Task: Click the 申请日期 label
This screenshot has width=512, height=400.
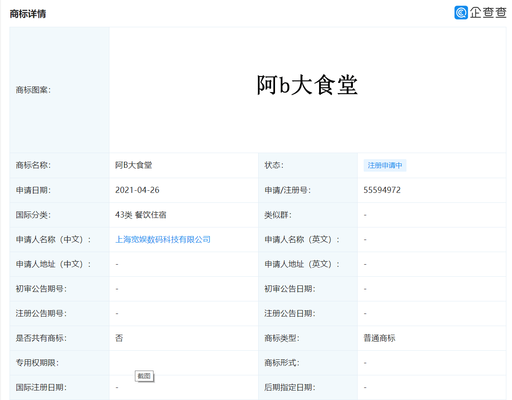Action: [x=33, y=190]
